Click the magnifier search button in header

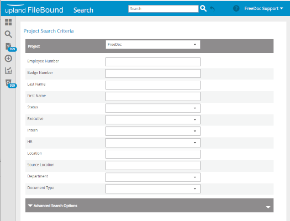[x=203, y=8]
